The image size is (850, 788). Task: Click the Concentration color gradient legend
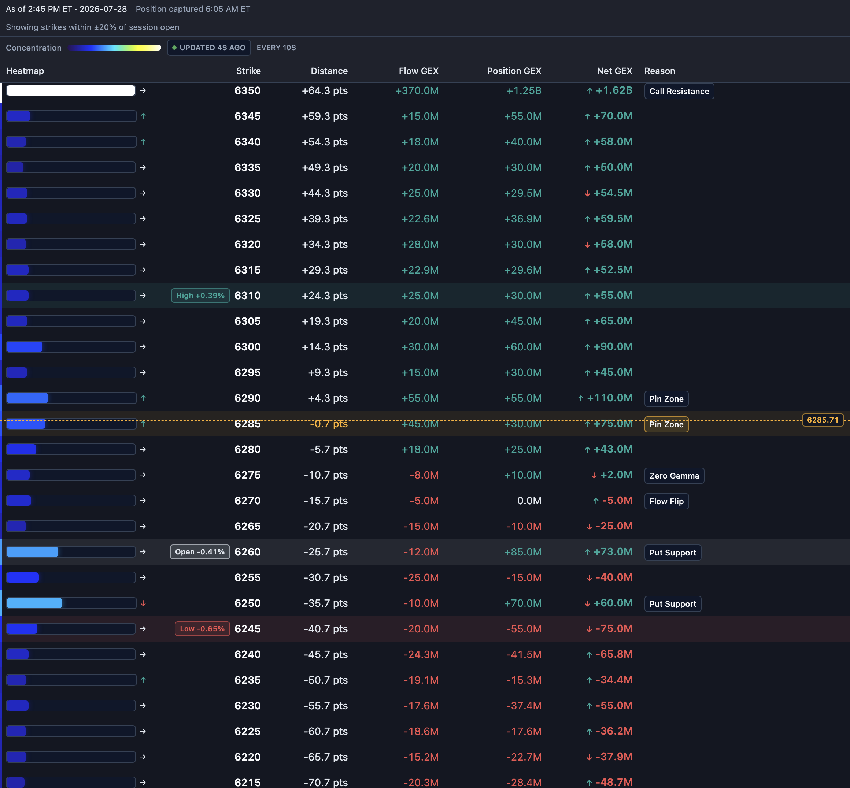(114, 48)
